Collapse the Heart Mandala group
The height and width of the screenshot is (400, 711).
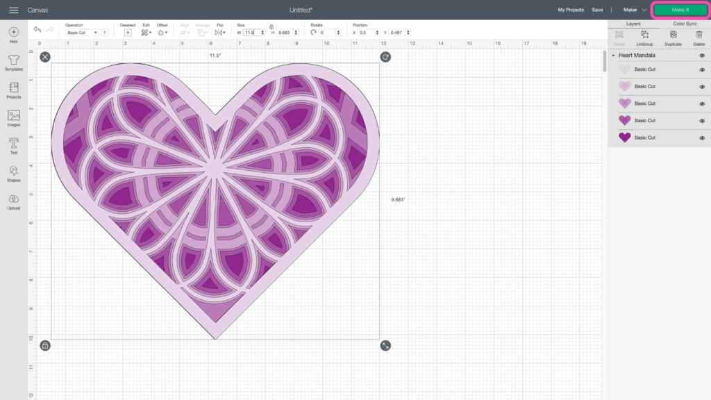614,56
